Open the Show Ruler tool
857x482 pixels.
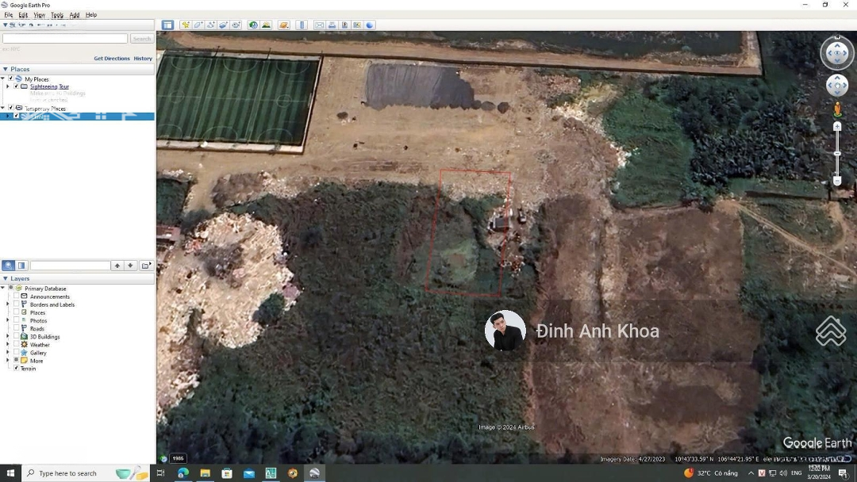click(302, 25)
